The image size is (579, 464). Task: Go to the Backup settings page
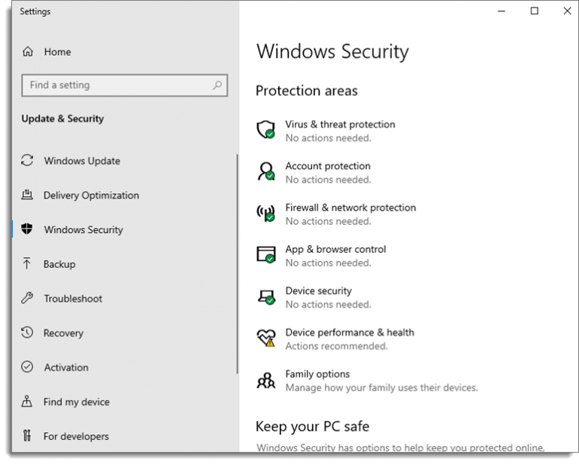(x=60, y=264)
